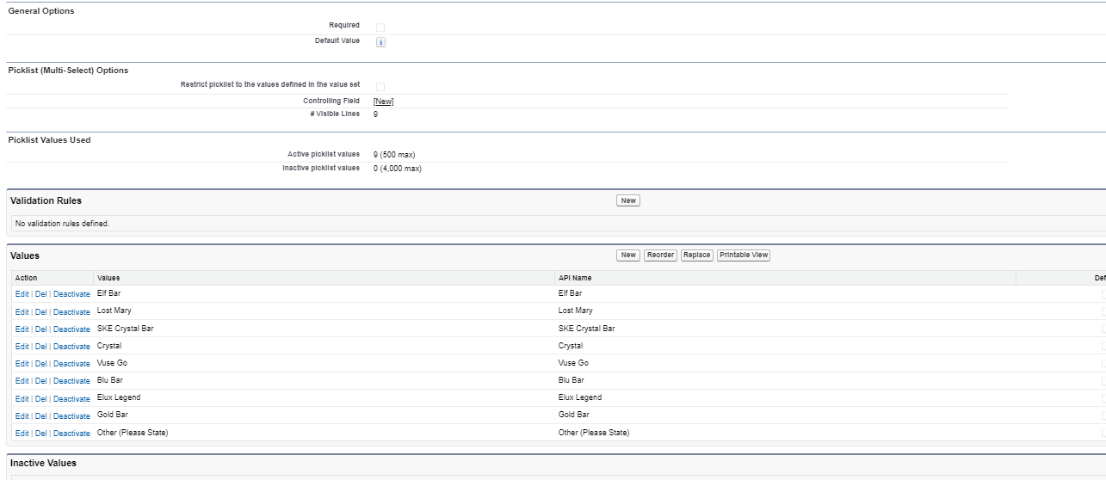
Task: Click the Inactive Values section heading
Action: click(x=43, y=463)
